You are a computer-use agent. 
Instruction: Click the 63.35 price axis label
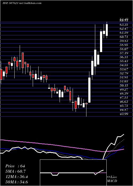click(124, 25)
